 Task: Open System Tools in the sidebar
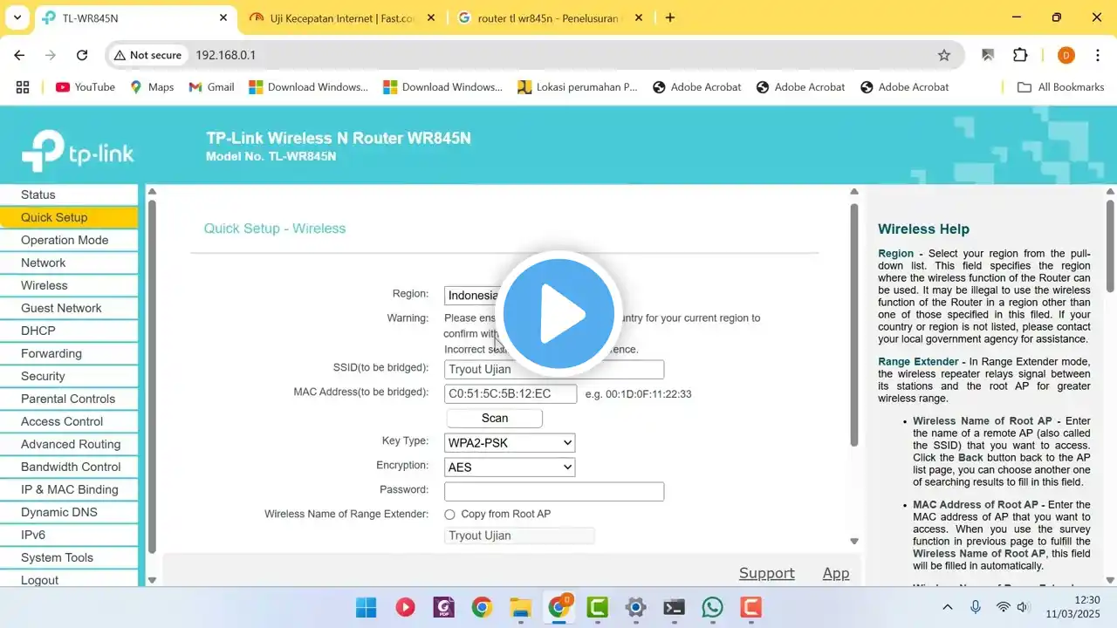point(69,557)
